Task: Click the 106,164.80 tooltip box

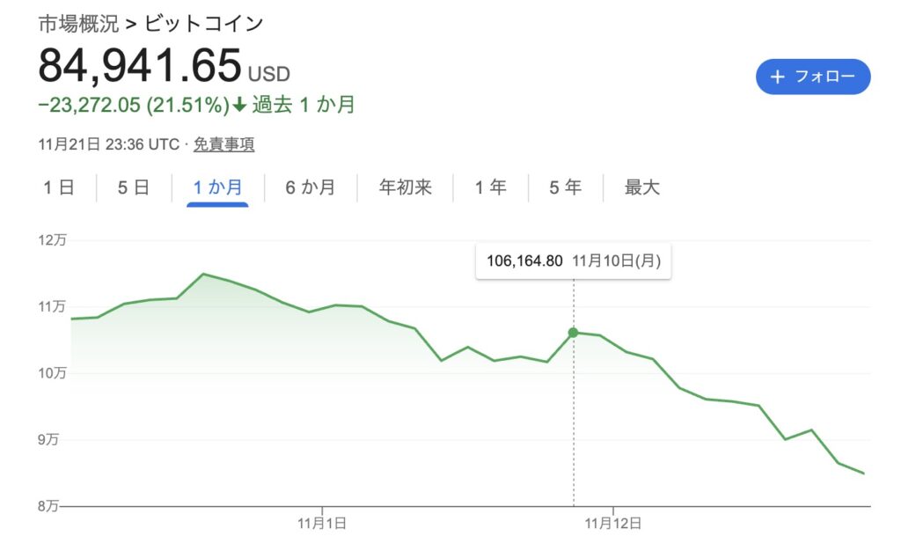Action: tap(573, 261)
